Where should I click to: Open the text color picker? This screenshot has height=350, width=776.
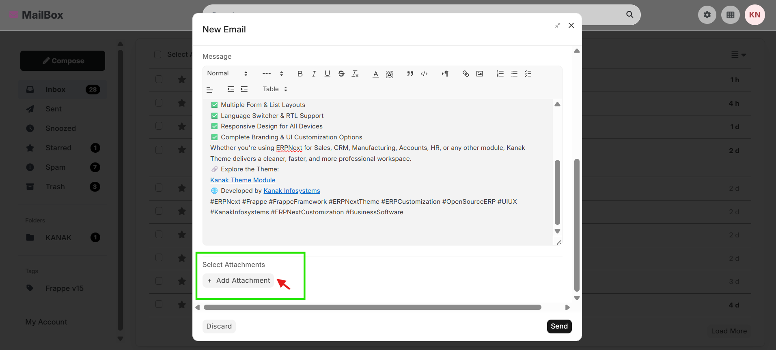(x=376, y=74)
